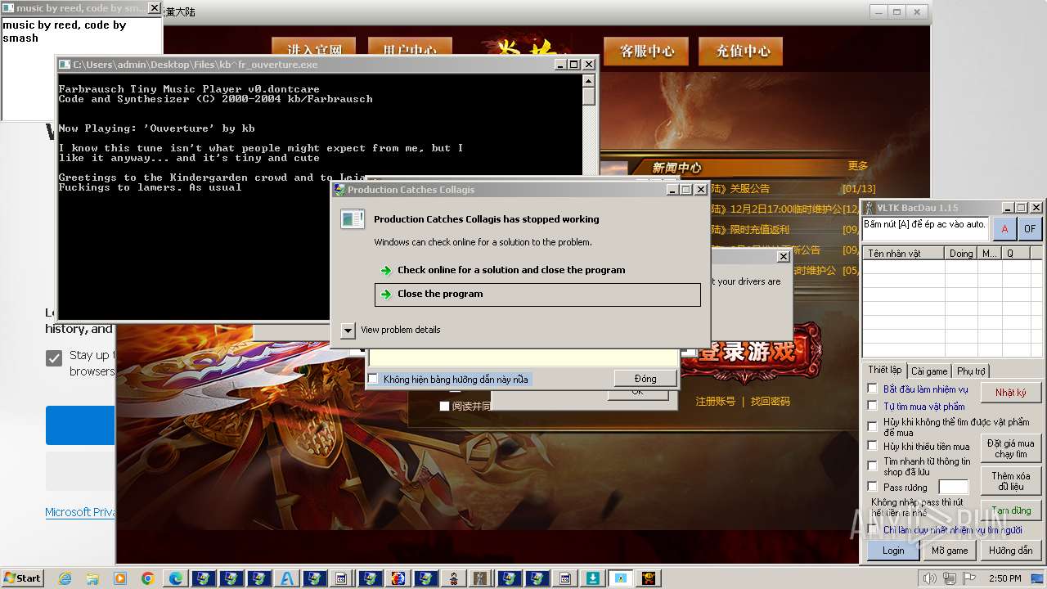Tick Bắt đầu làm nhiệm vụ checkbox
1047x589 pixels.
(873, 389)
